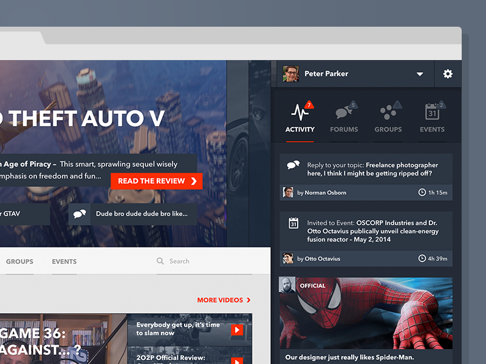The width and height of the screenshot is (486, 364).
Task: Open 'Our designer just really likes Spider-Man' caption
Action: (349, 357)
